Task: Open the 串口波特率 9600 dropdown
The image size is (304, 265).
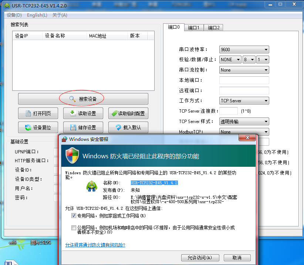Action: (x=244, y=50)
